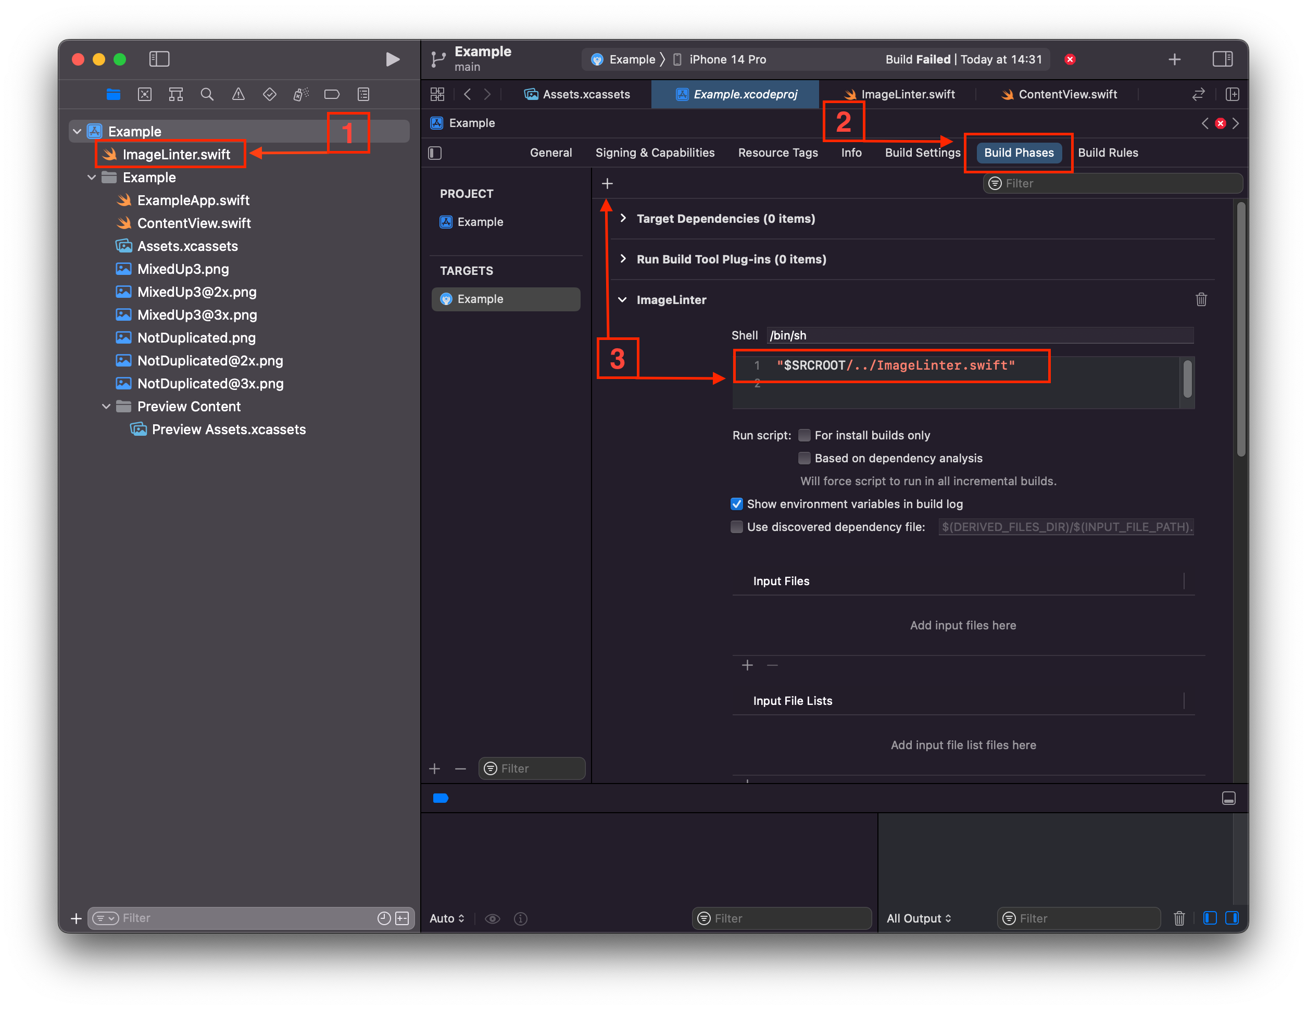Run the project with the play button
Image resolution: width=1307 pixels, height=1010 pixels.
(x=393, y=59)
